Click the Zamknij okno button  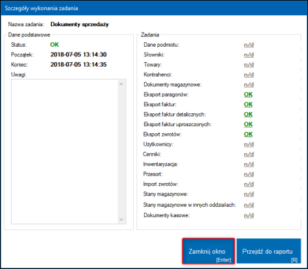click(208, 251)
